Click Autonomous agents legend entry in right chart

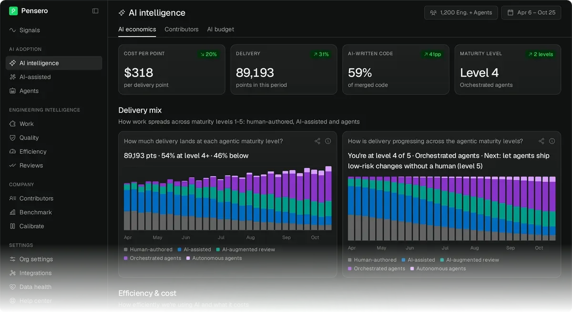pyautogui.click(x=438, y=269)
